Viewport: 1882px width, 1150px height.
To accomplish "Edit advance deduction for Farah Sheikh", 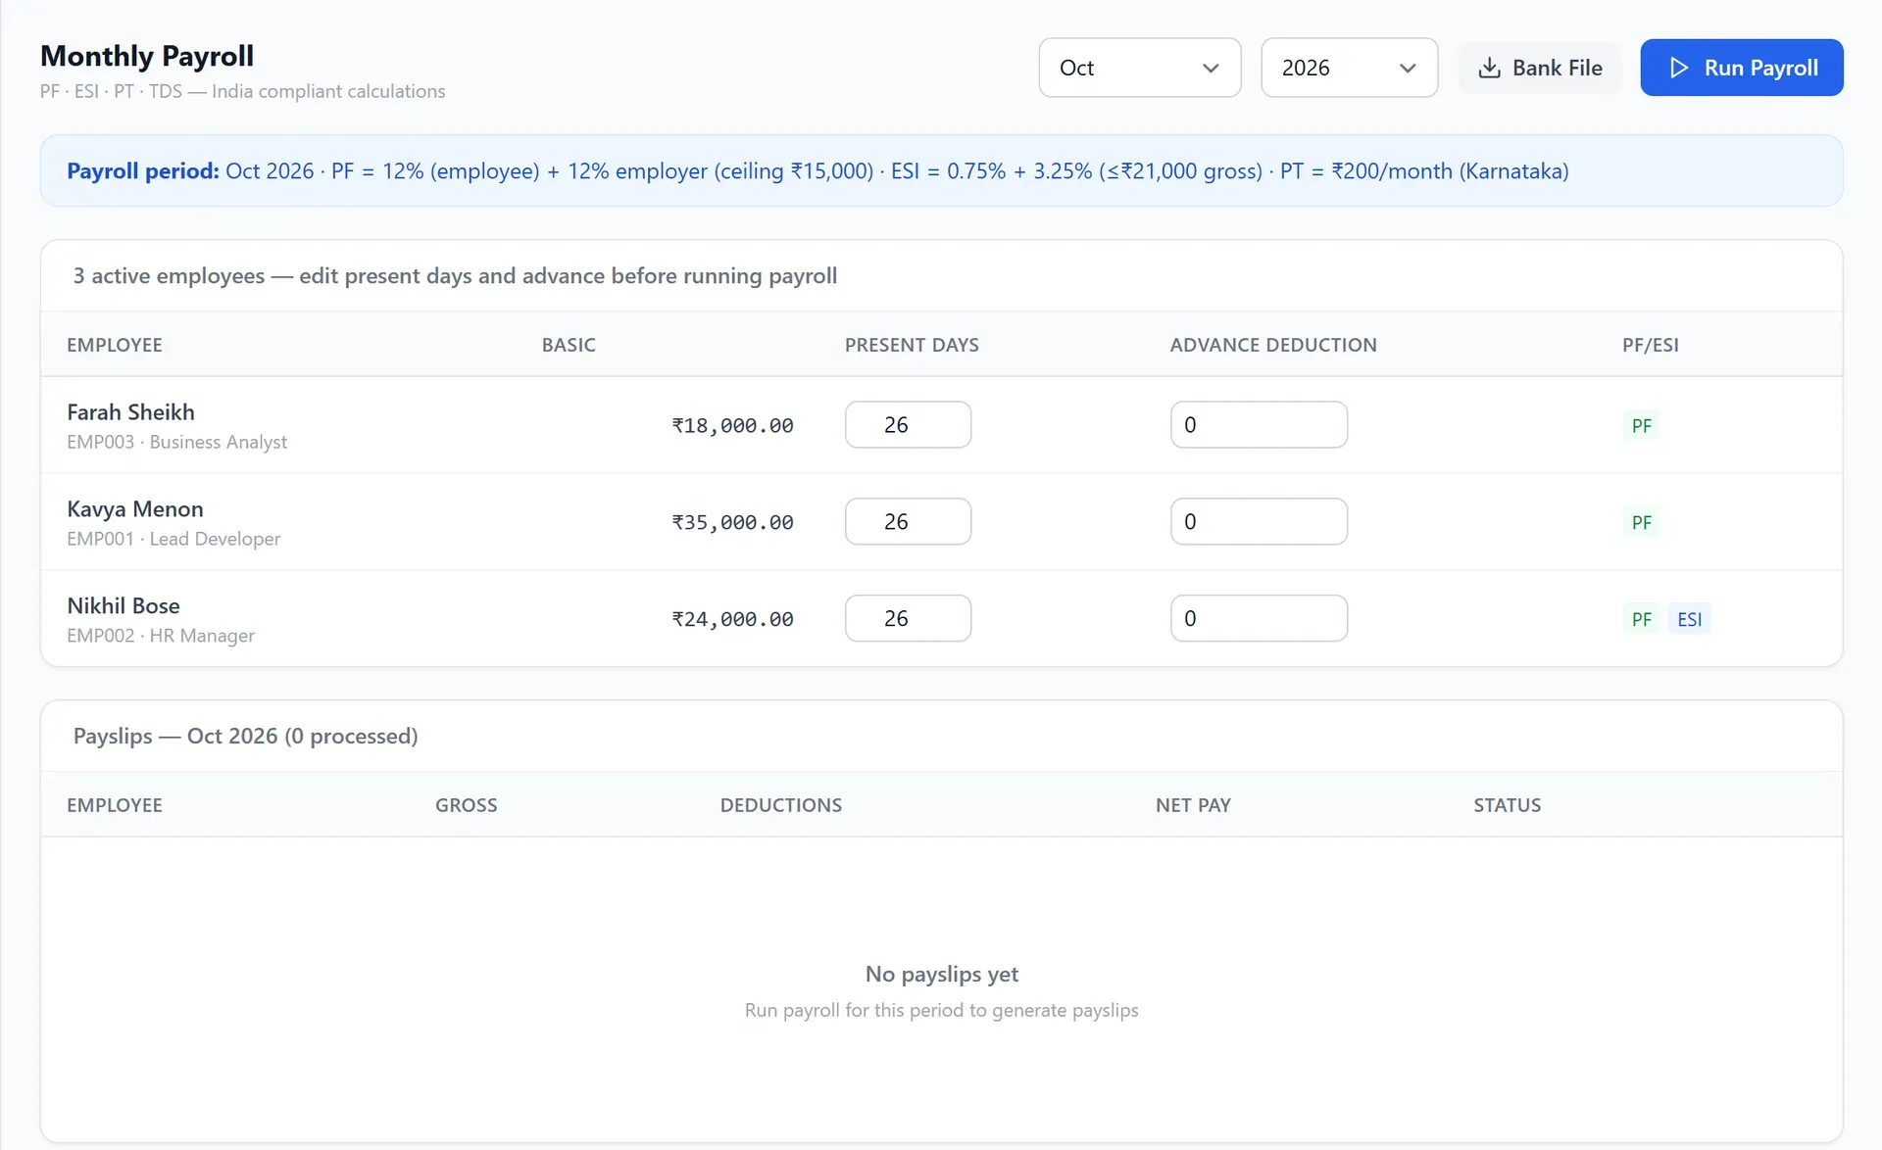I will point(1259,424).
